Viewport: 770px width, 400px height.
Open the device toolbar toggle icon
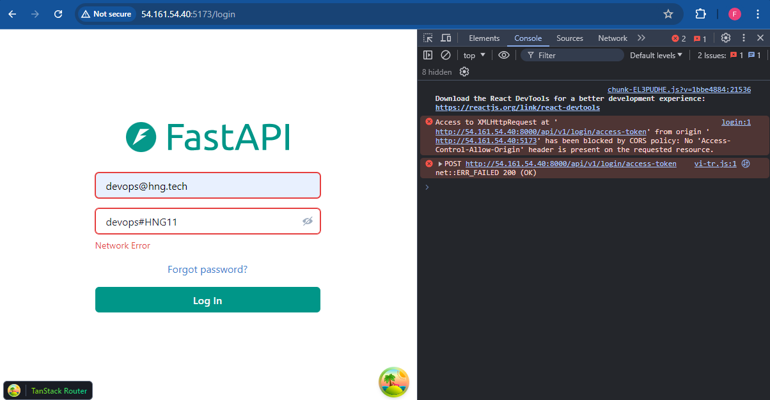(445, 38)
